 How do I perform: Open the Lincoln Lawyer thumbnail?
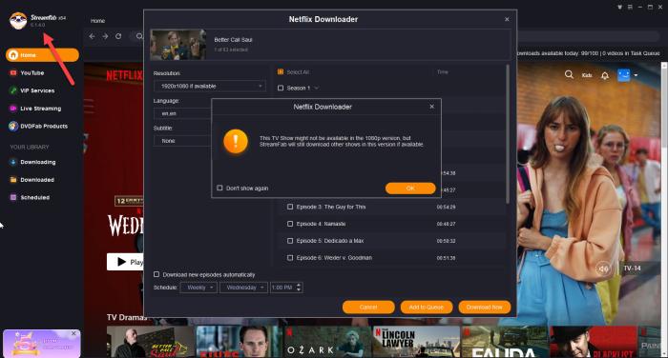[416, 342]
